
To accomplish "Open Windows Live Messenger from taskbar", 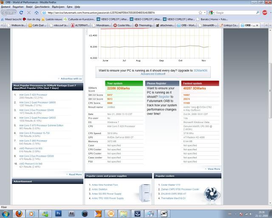I will tap(45, 214).
